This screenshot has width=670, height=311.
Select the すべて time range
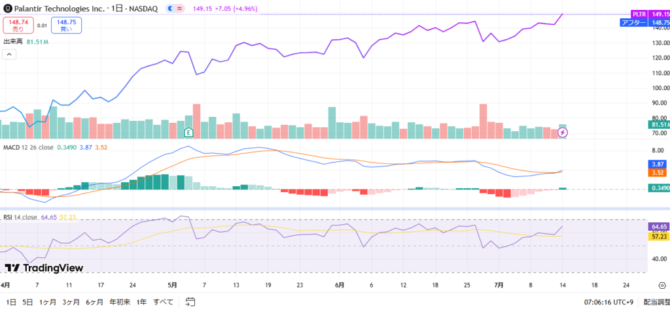pos(163,302)
